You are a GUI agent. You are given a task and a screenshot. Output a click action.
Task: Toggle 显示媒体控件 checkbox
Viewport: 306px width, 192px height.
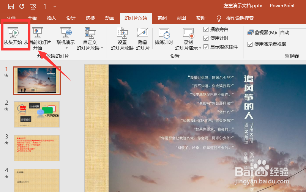pos(206,47)
